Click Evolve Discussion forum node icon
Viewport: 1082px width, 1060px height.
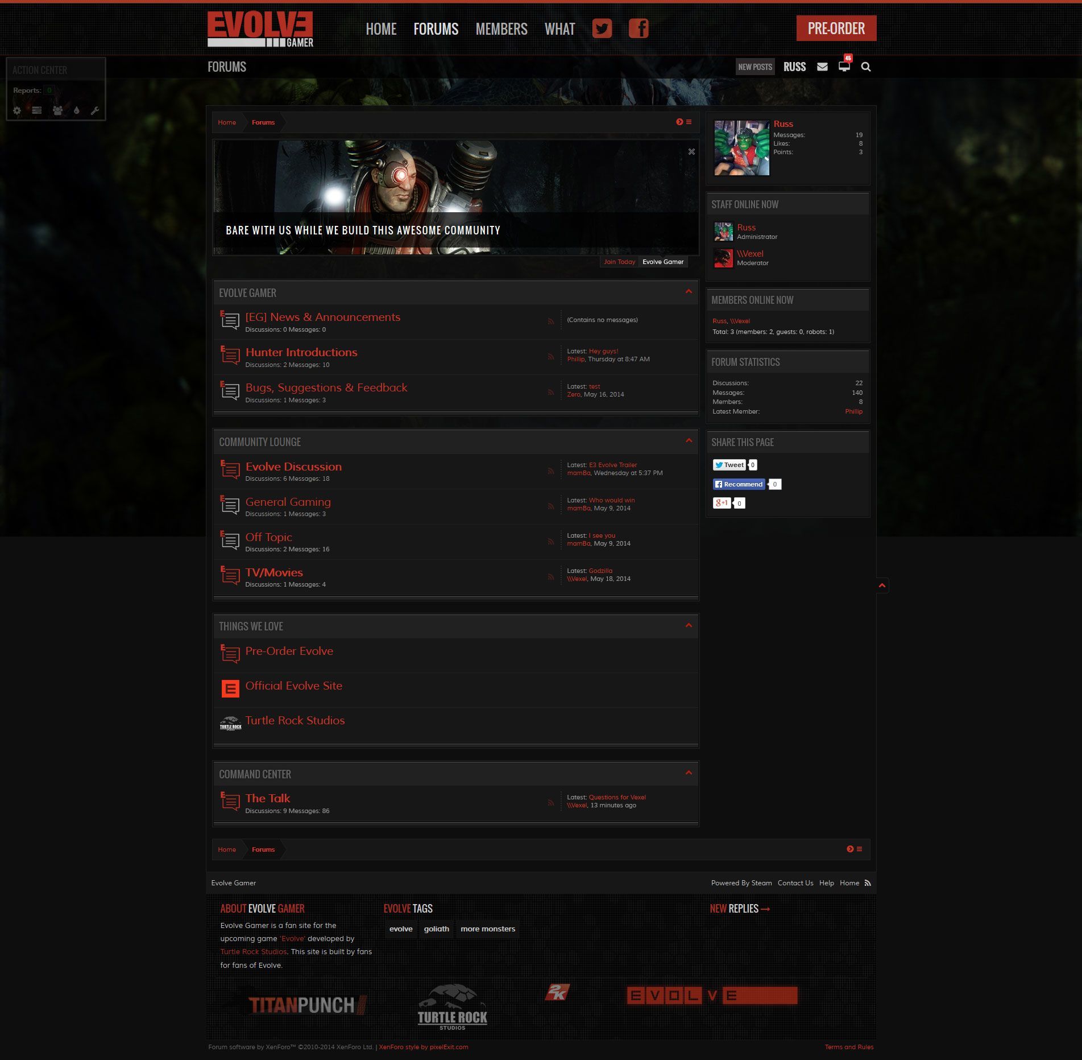(230, 469)
